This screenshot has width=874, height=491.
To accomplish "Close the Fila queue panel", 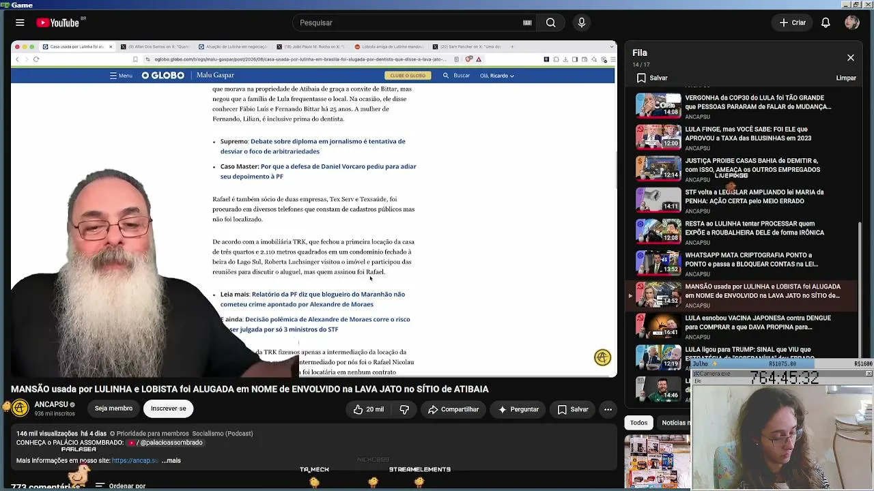I will pyautogui.click(x=851, y=58).
